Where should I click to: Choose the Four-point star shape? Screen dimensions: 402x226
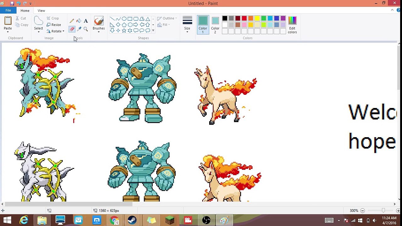point(118,30)
